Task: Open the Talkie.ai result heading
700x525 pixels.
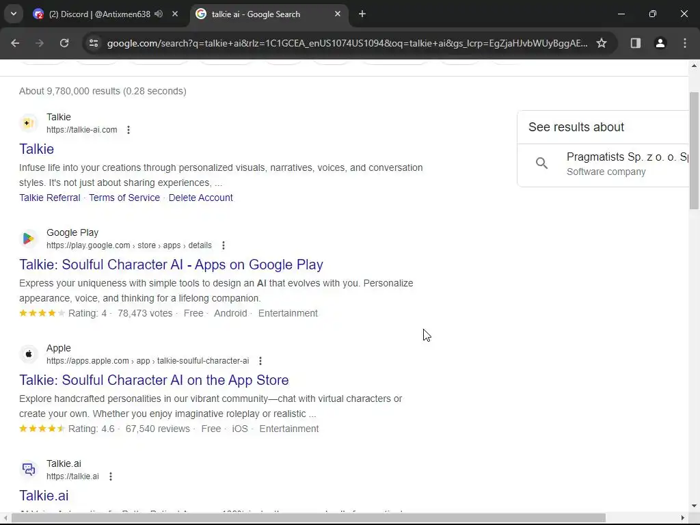Action: (x=44, y=496)
